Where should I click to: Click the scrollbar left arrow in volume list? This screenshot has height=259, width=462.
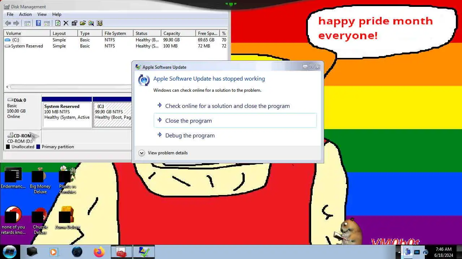click(7, 87)
